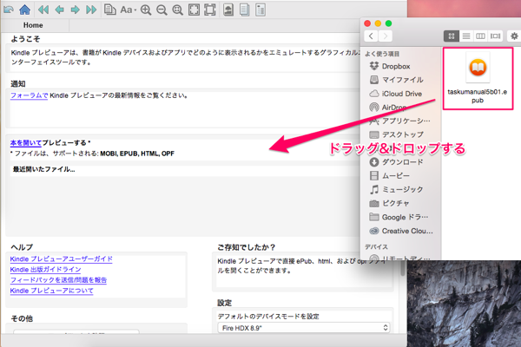Click the 本を開いて link

pyautogui.click(x=25, y=142)
